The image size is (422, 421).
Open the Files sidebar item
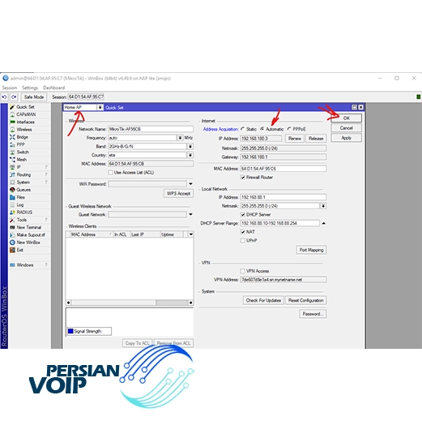20,197
